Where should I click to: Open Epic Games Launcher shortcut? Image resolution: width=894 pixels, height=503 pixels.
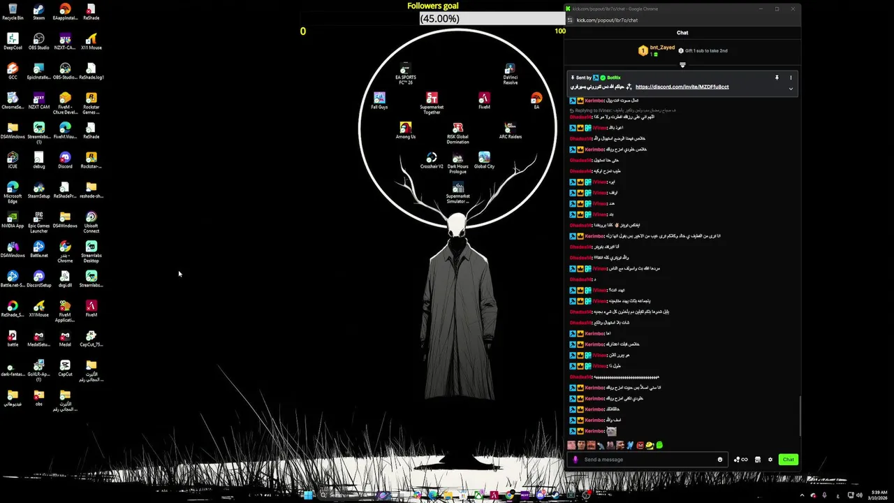pos(39,222)
